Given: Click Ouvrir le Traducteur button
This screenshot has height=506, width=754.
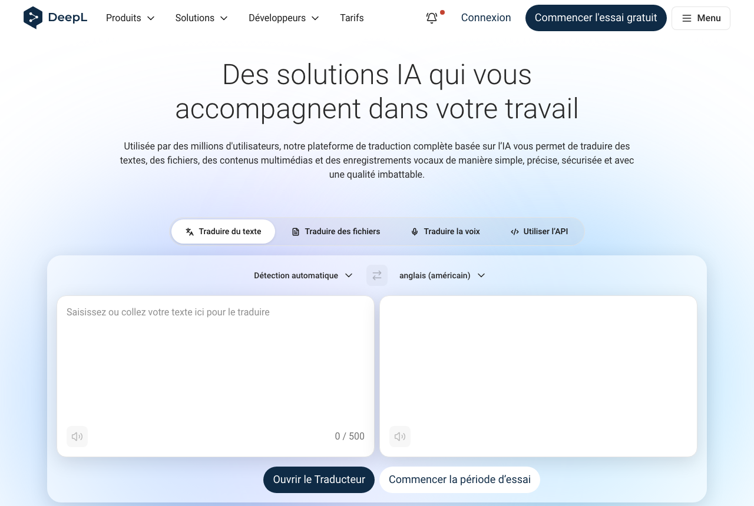Looking at the screenshot, I should [319, 480].
